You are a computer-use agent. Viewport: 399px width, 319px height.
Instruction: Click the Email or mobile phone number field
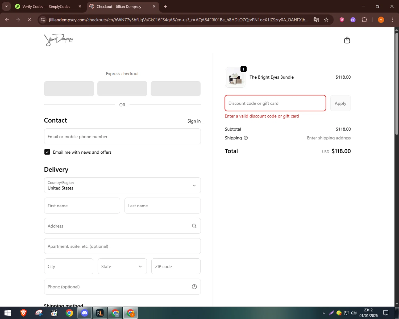122,136
